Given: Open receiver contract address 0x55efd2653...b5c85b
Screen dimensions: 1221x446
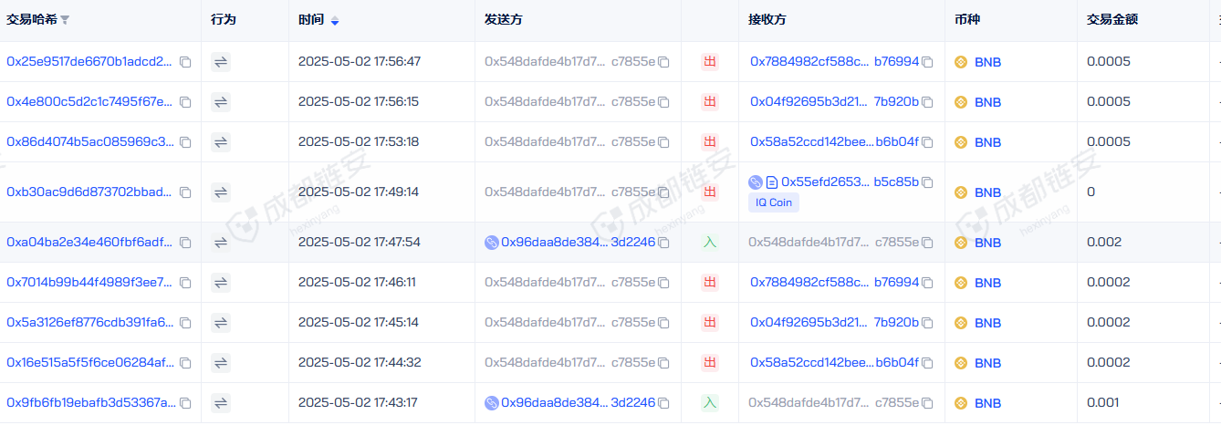Looking at the screenshot, I should point(851,182).
